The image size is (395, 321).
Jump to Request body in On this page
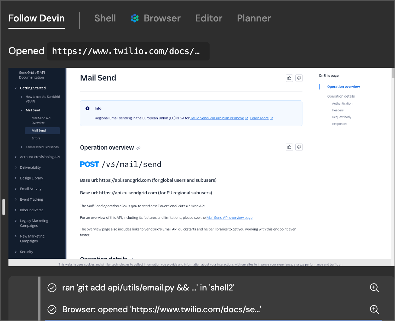(x=342, y=117)
